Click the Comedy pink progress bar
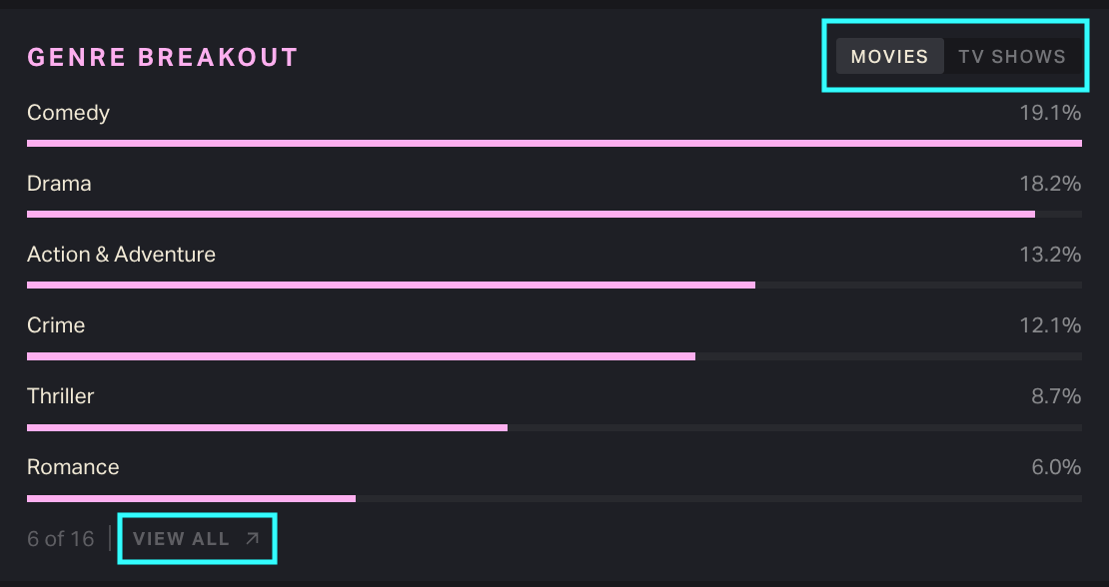 coord(554,144)
